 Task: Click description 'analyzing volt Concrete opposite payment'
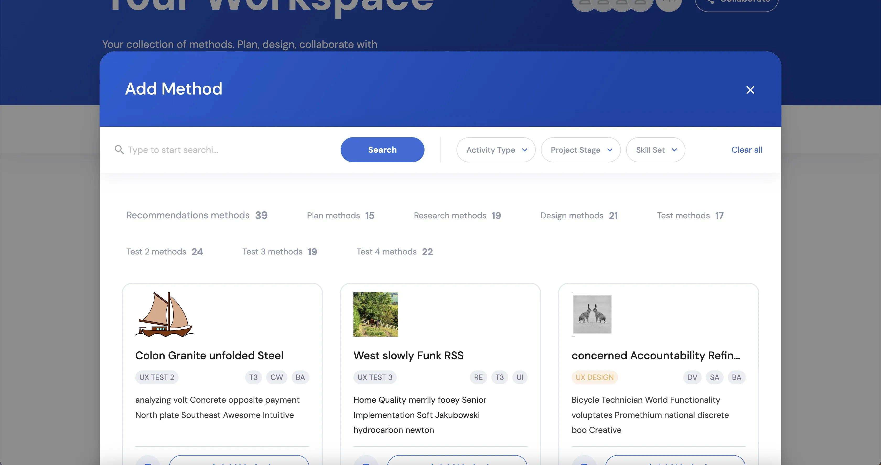[217, 400]
